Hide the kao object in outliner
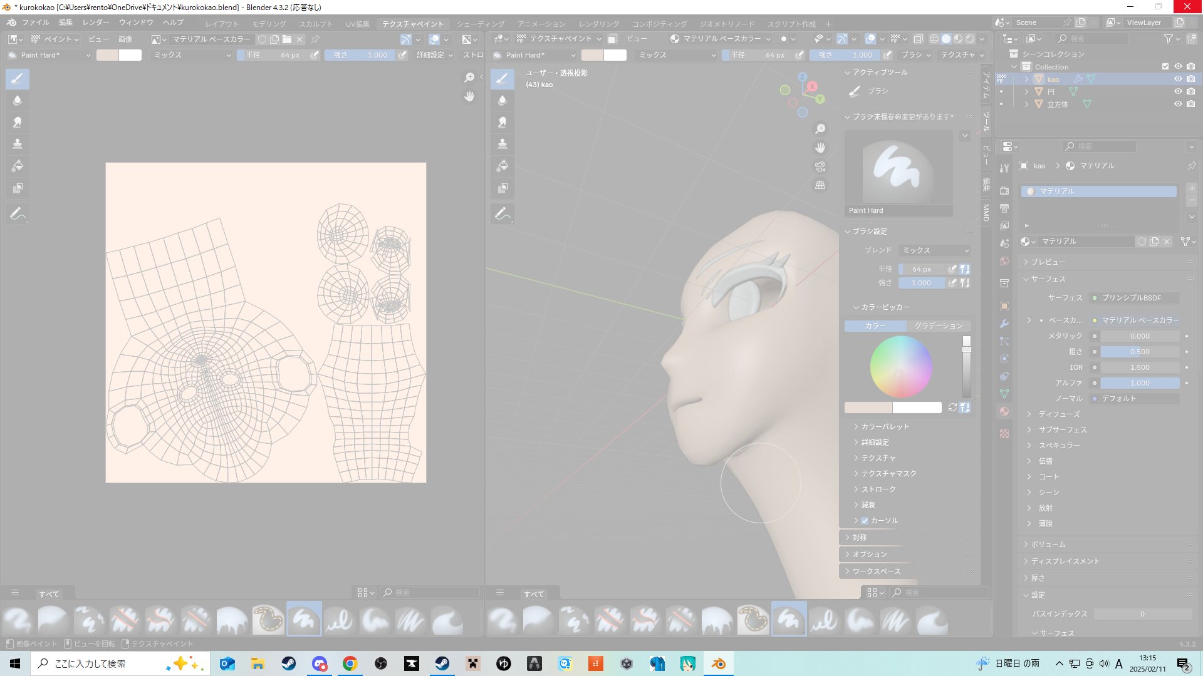This screenshot has width=1203, height=676. [1178, 79]
